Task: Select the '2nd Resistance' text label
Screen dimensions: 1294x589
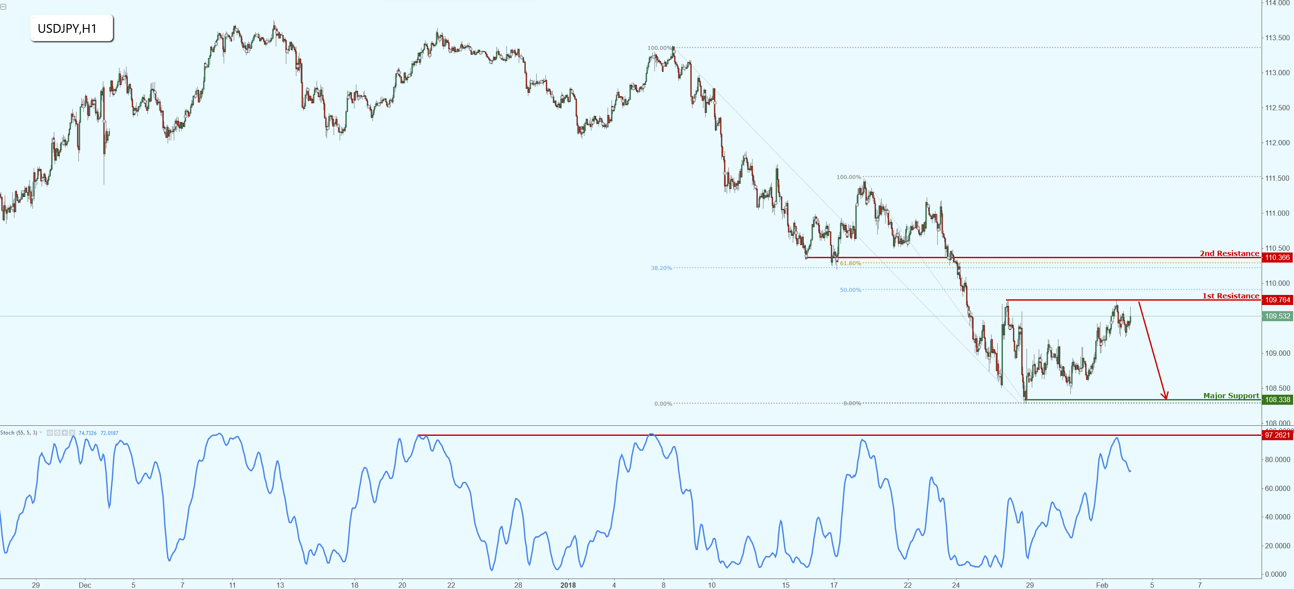Action: coord(1229,253)
